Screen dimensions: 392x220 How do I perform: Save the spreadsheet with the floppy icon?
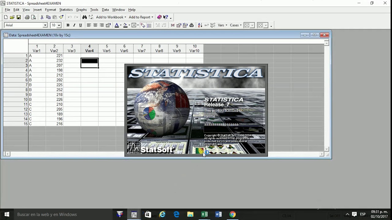tap(19, 17)
